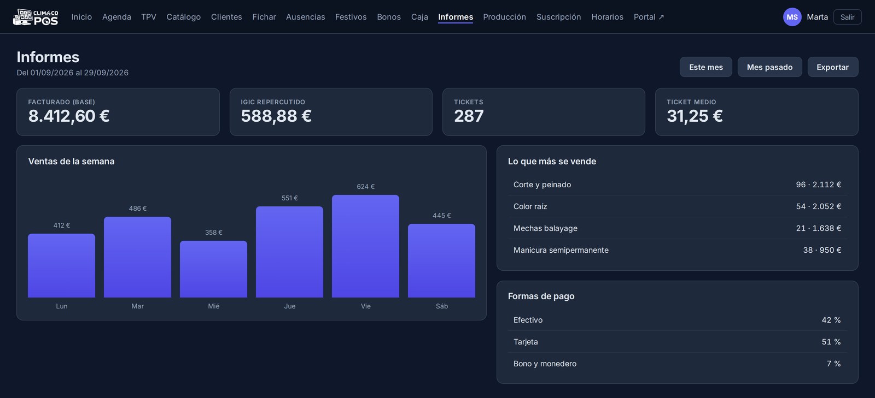Click the Jue bar showing 551 €
The width and height of the screenshot is (875, 398).
(x=290, y=252)
